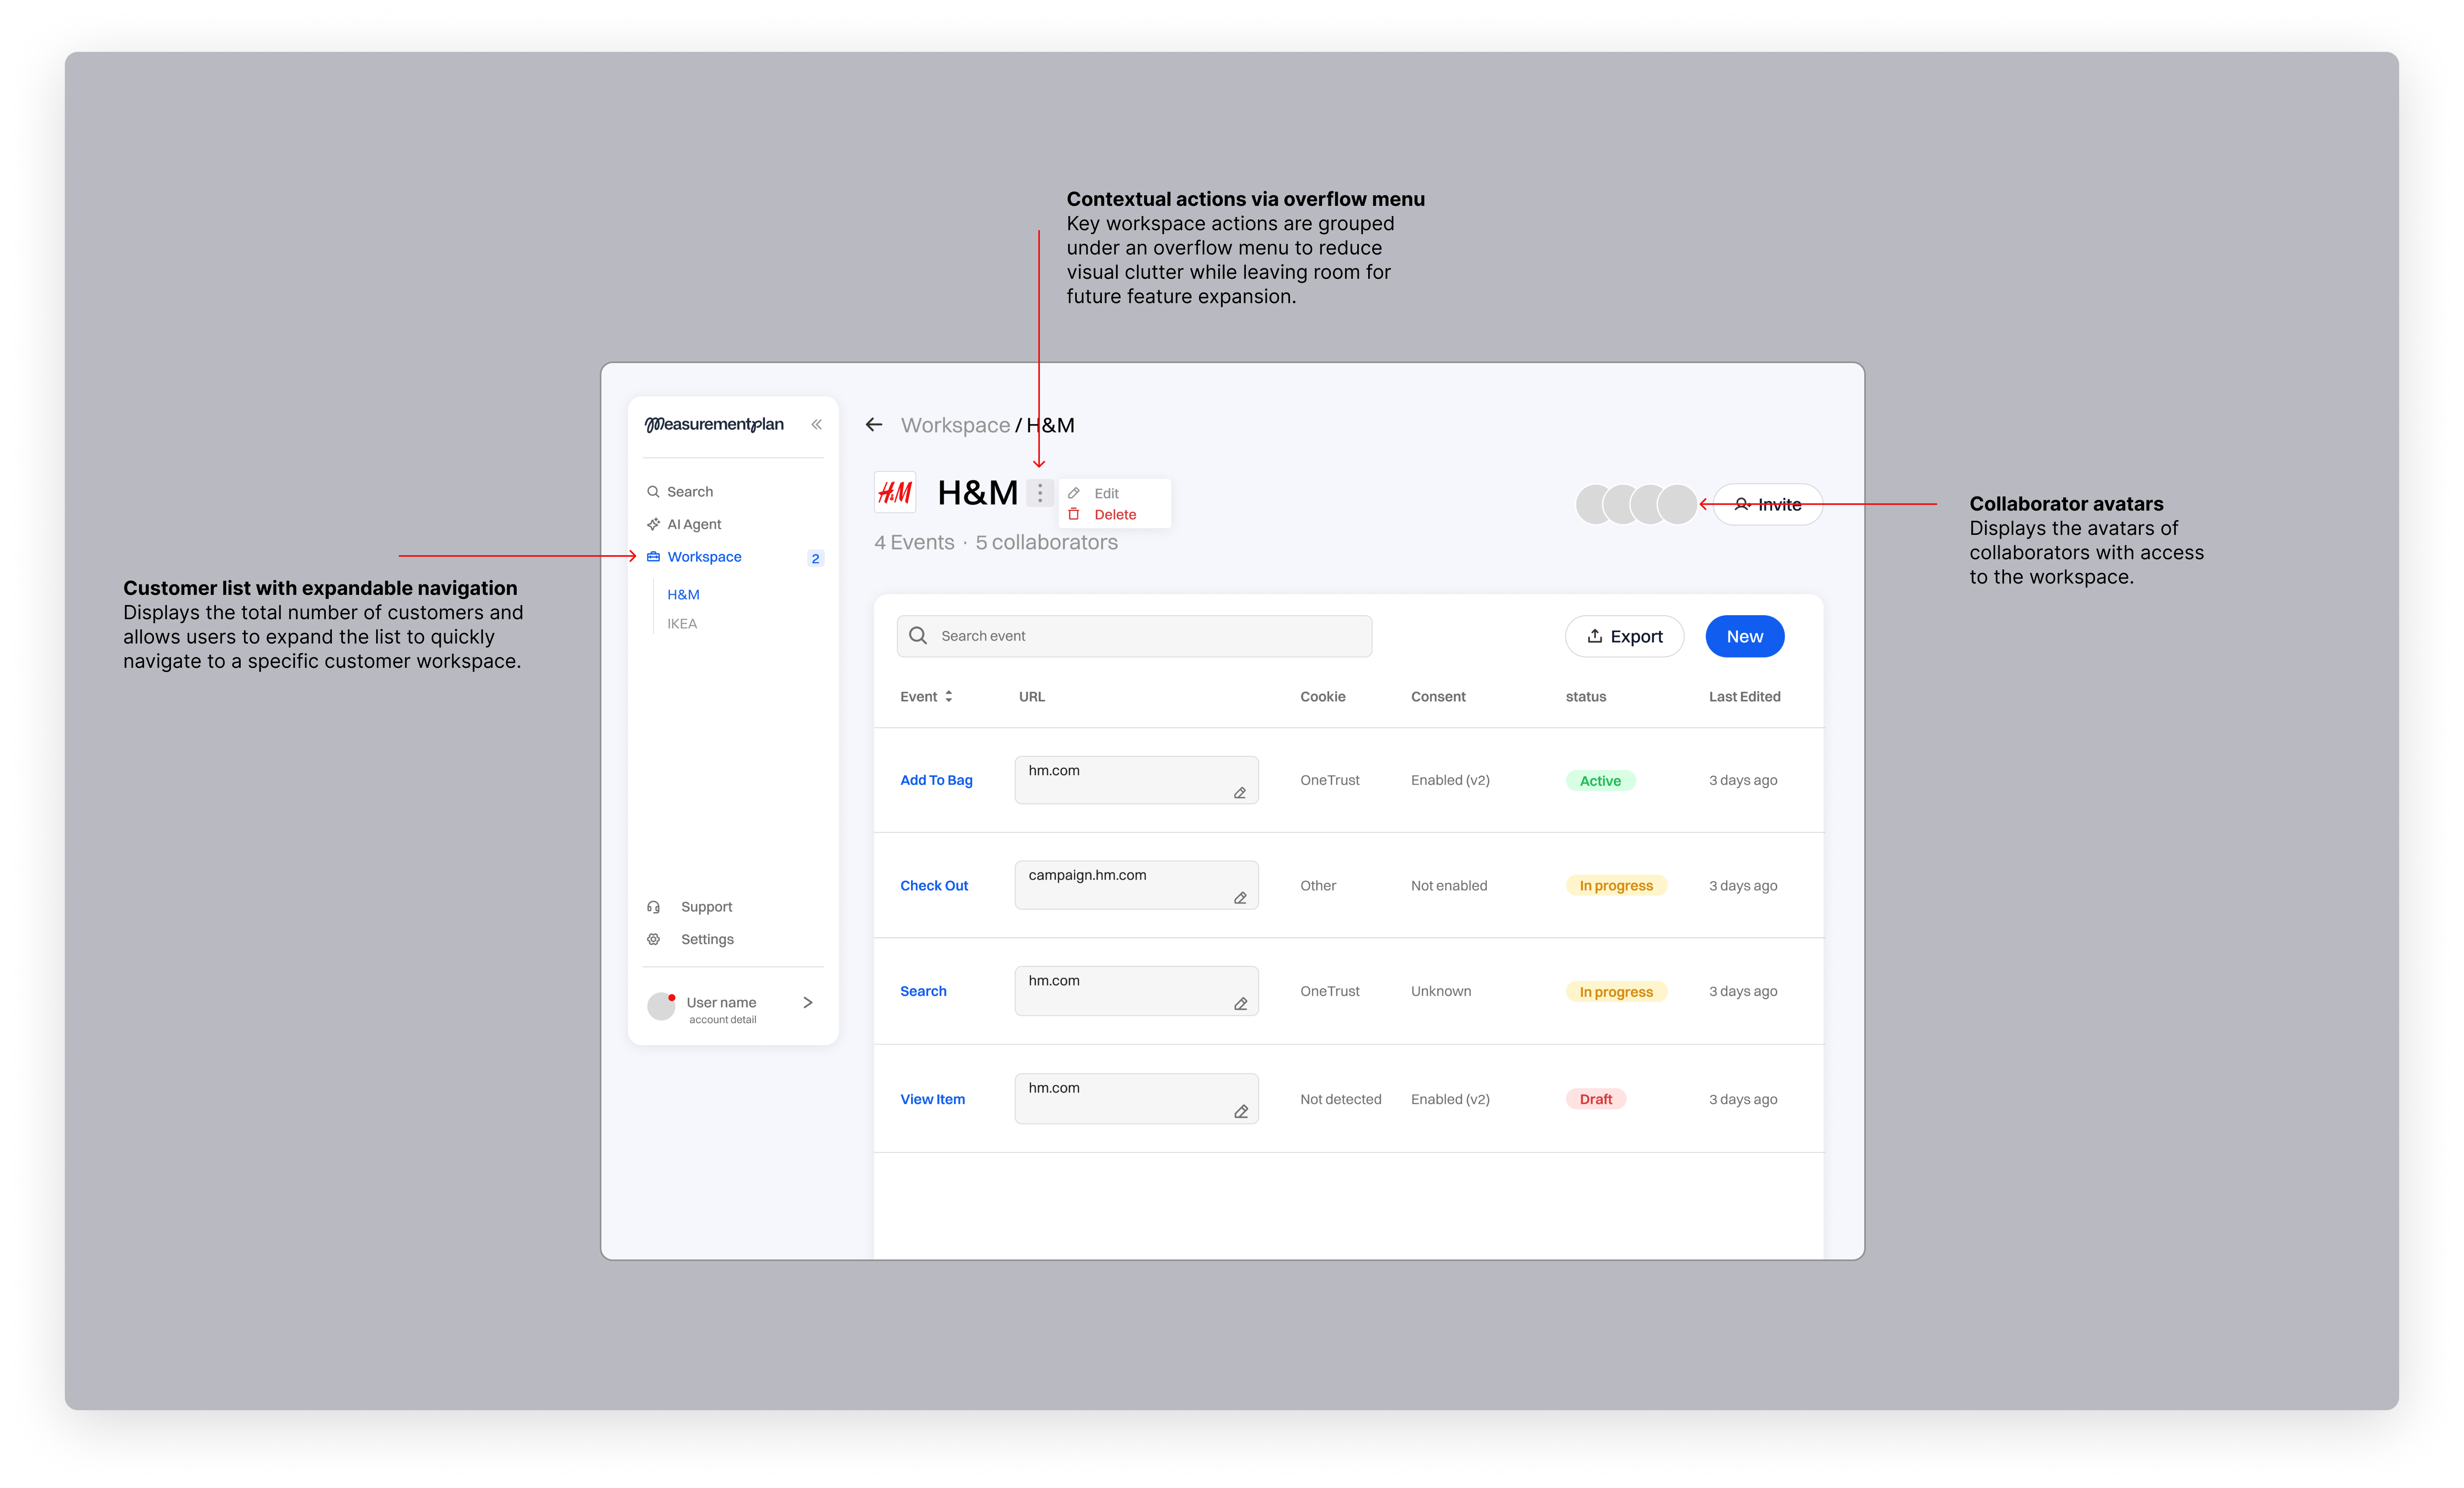The image size is (2464, 1488).
Task: Click edit pencil in campaign.hm.com URL field
Action: [x=1240, y=898]
